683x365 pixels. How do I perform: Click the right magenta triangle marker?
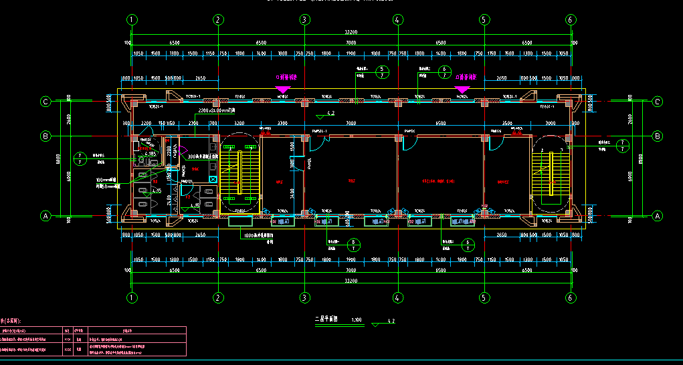462,88
